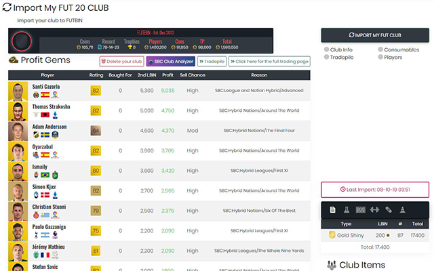The height and width of the screenshot is (271, 434).
Task: Open the SBC Club Analyzer
Action: click(x=171, y=62)
